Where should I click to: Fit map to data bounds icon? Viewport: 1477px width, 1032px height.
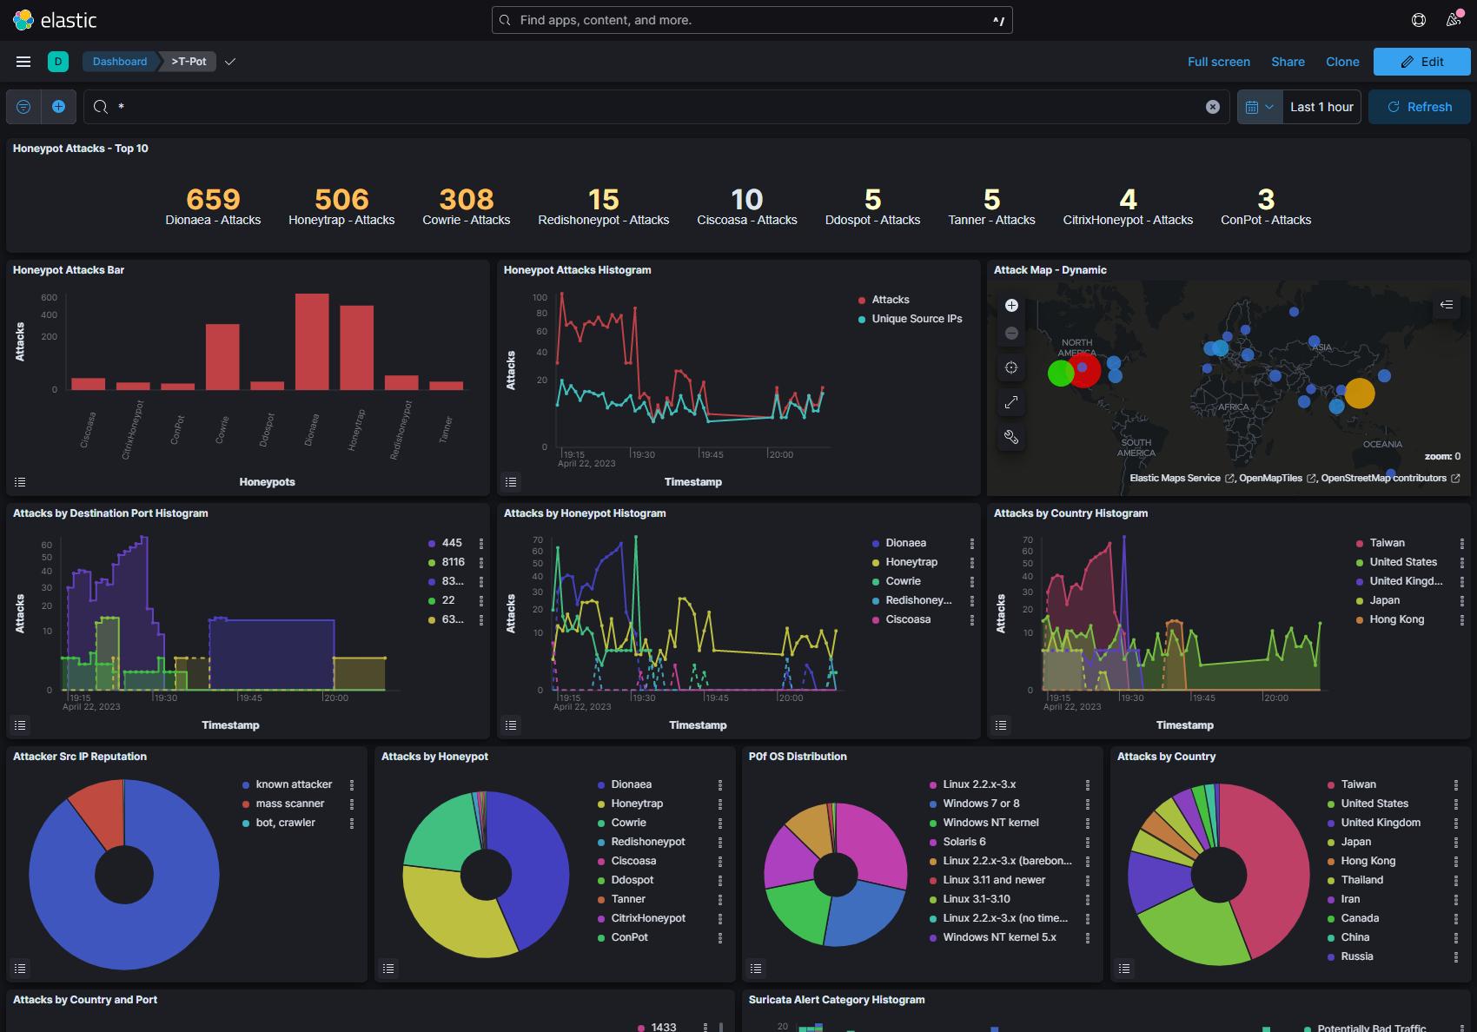tap(1011, 367)
